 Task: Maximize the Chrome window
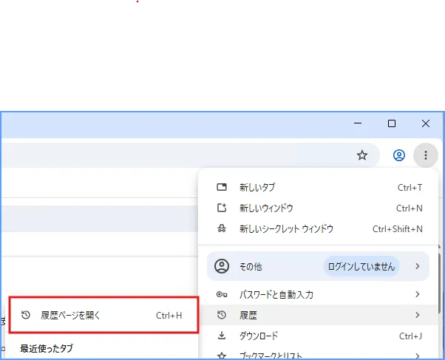(x=392, y=123)
